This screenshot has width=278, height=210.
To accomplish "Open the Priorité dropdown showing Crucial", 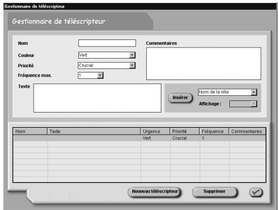I will pyautogui.click(x=107, y=66).
